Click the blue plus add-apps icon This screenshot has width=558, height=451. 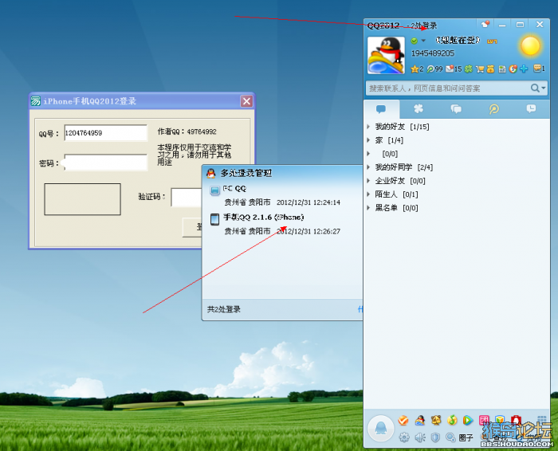tap(524, 69)
